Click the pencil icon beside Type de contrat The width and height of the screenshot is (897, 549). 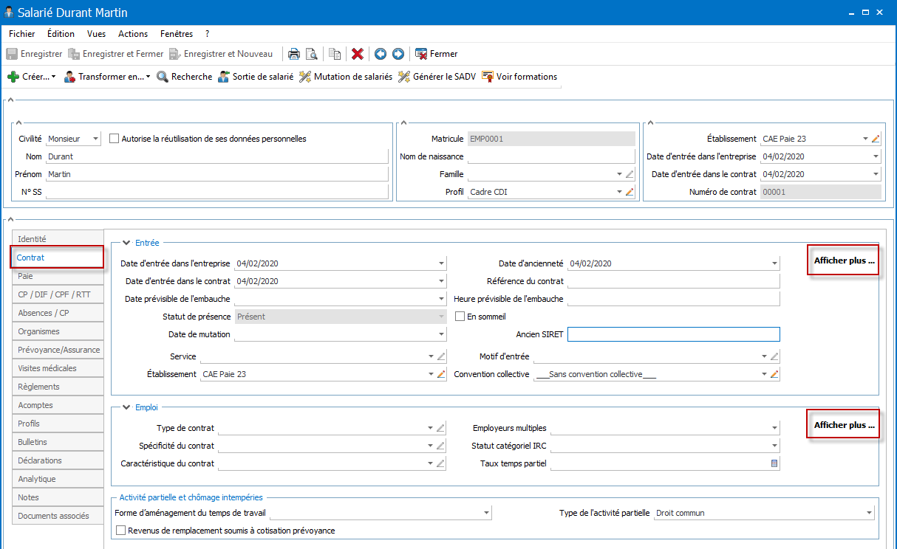point(441,428)
